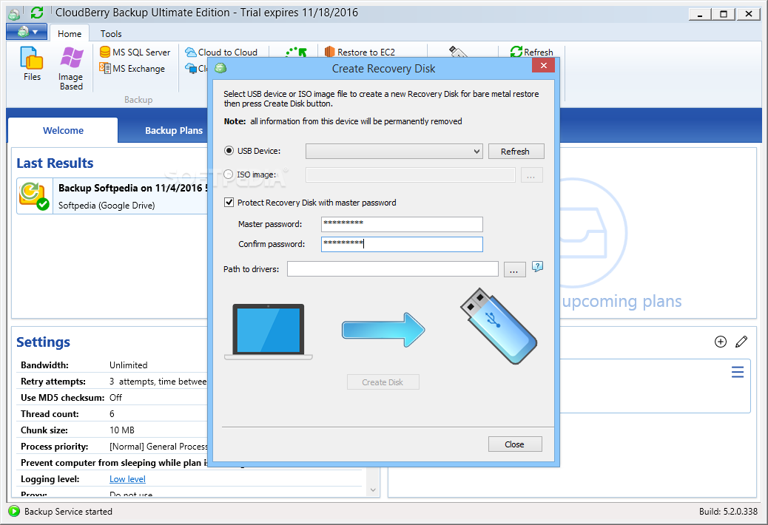The width and height of the screenshot is (768, 525).
Task: Click the Thread count setting row
Action: tap(112, 414)
